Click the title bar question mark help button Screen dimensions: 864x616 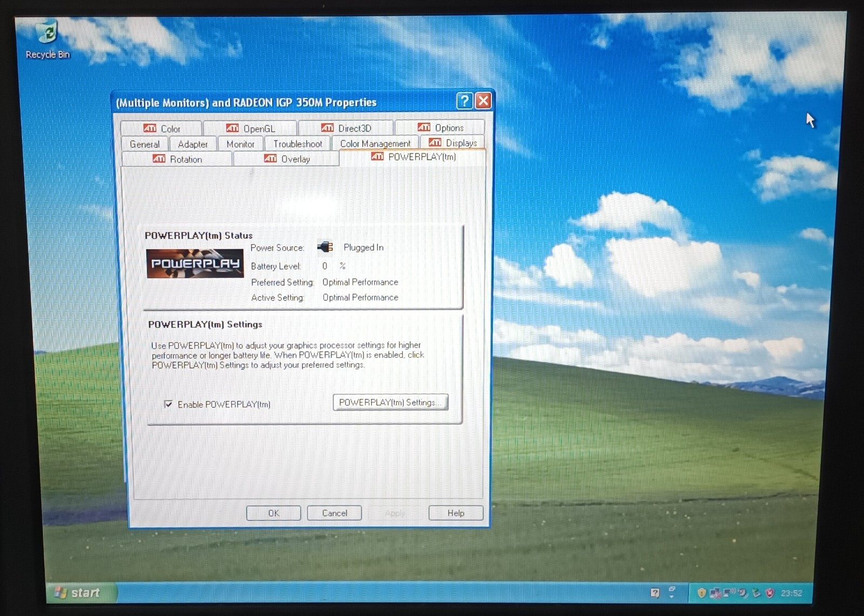(464, 101)
